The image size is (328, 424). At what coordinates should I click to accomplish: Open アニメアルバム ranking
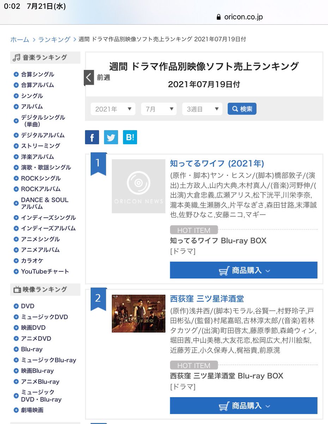(40, 250)
